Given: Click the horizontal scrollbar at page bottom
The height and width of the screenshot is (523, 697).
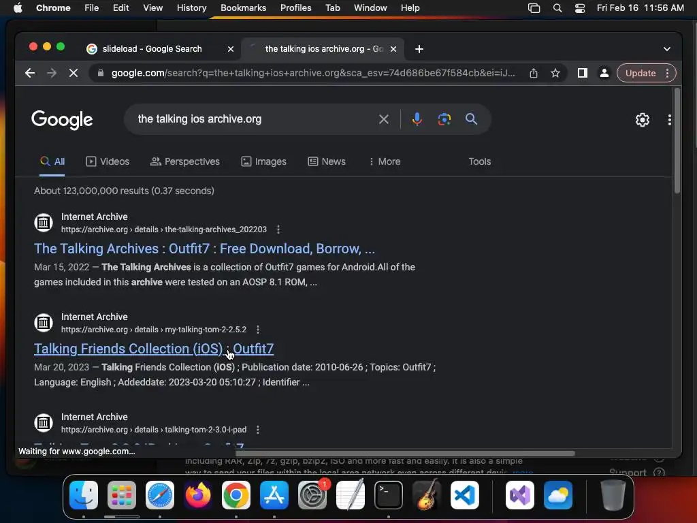Looking at the screenshot, I should click(405, 454).
